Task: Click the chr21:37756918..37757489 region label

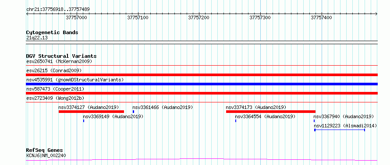Action: pyautogui.click(x=58, y=9)
